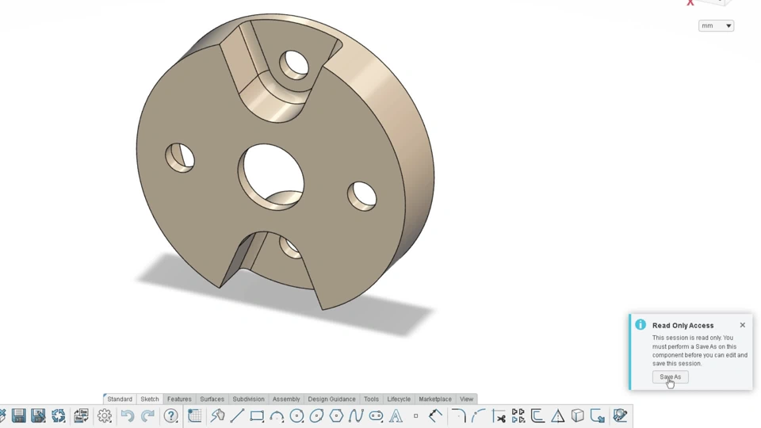The height and width of the screenshot is (428, 761).
Task: Select the Polygon sketch tool
Action: [x=336, y=416]
